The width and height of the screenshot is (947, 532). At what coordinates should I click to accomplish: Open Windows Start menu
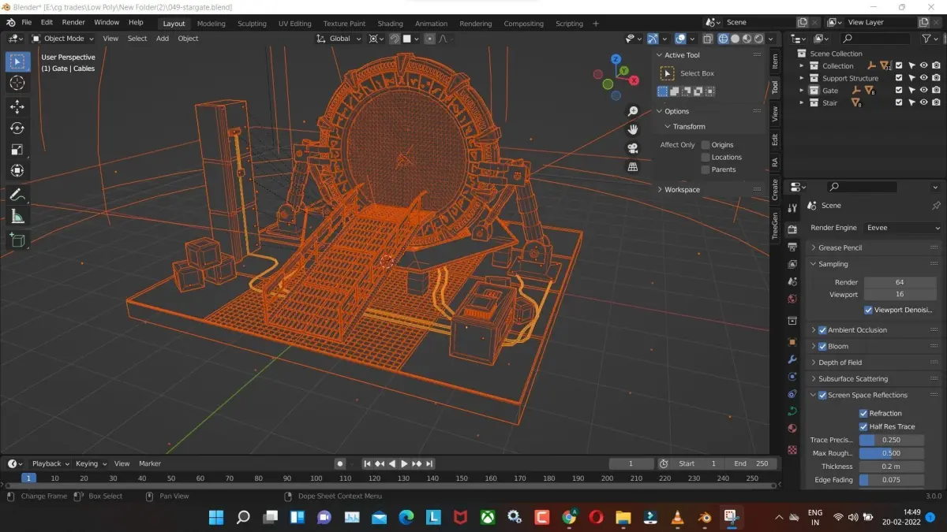click(x=215, y=517)
